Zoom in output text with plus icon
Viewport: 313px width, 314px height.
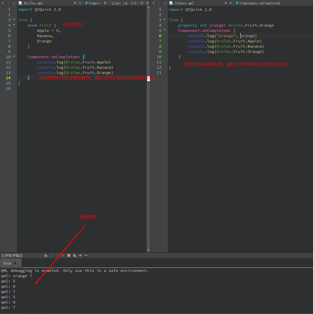(80, 255)
